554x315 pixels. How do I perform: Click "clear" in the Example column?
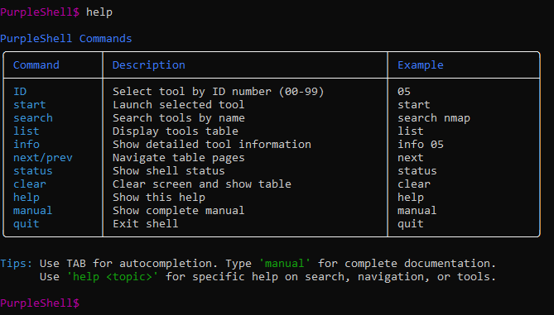click(x=414, y=184)
